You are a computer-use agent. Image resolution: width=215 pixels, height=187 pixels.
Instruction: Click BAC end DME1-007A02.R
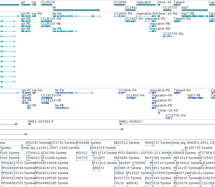pyautogui.click(x=29, y=124)
